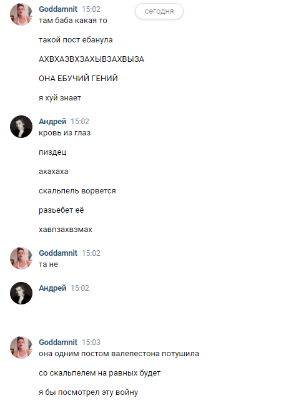Open Goddamnit name link at 15:03
Viewport: 291px width, 403px height.
pos(58,342)
